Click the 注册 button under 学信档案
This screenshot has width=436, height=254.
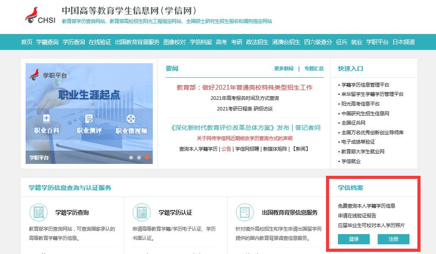[394, 239]
